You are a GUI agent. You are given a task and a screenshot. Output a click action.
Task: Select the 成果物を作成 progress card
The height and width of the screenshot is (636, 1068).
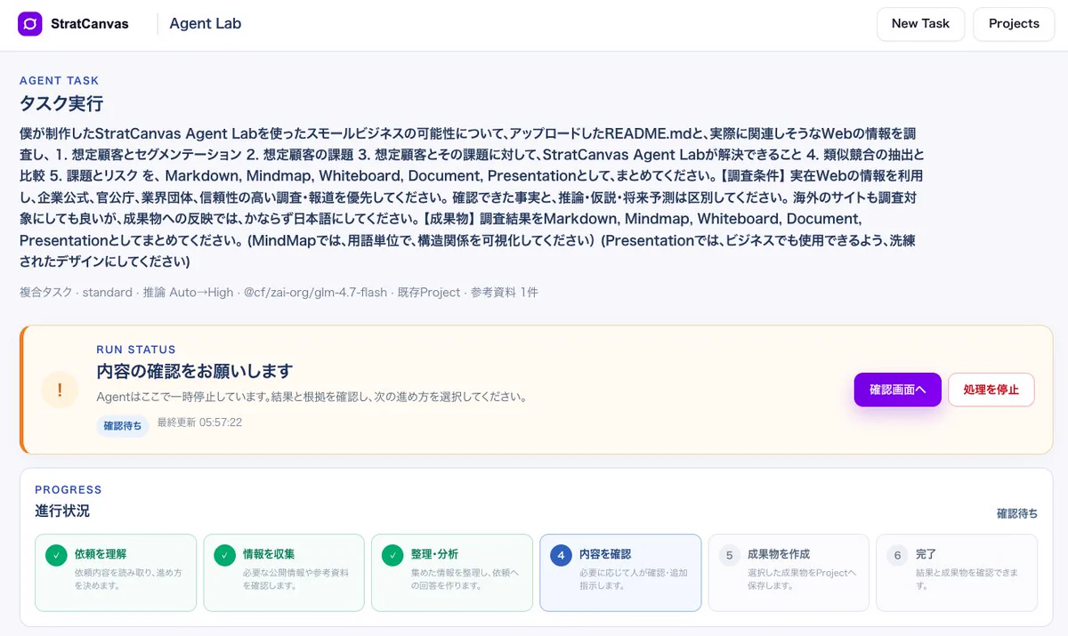[x=789, y=573]
